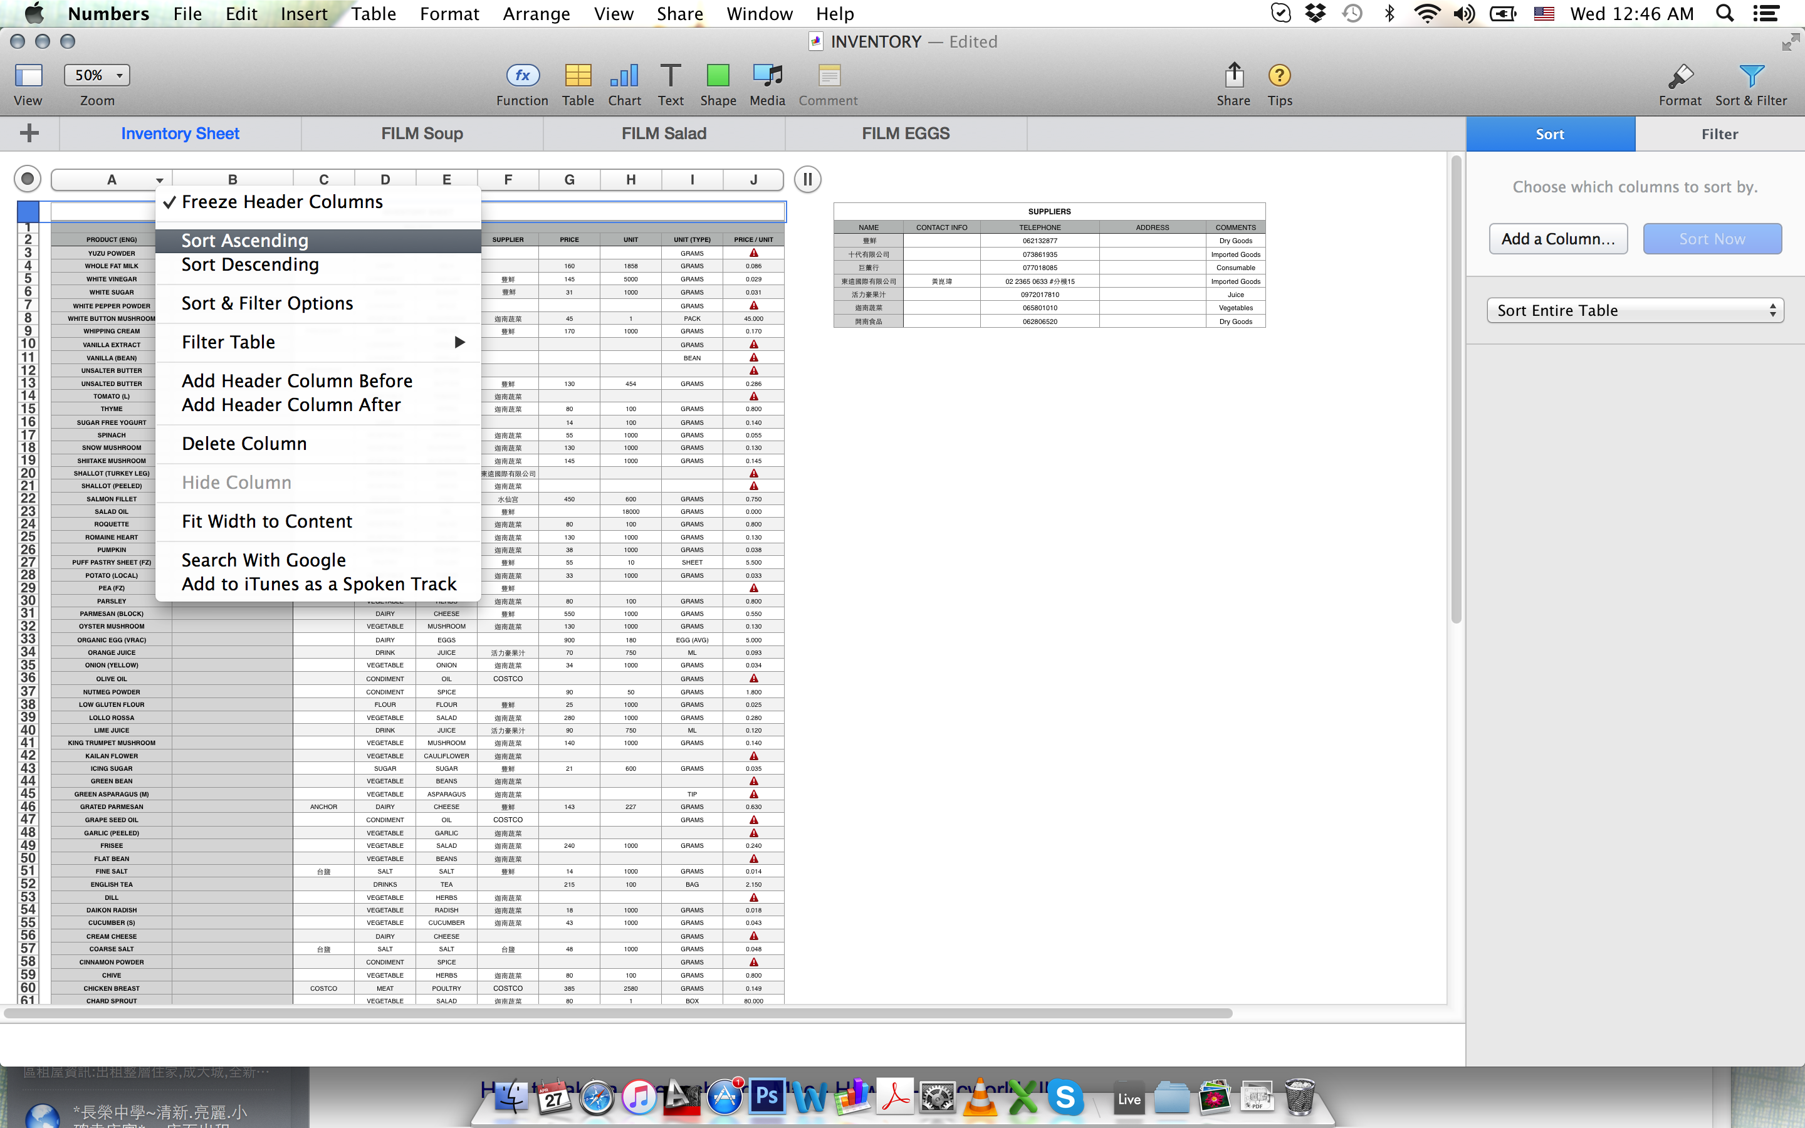
Task: Choose Sort Descending from context menu
Action: [x=250, y=265]
